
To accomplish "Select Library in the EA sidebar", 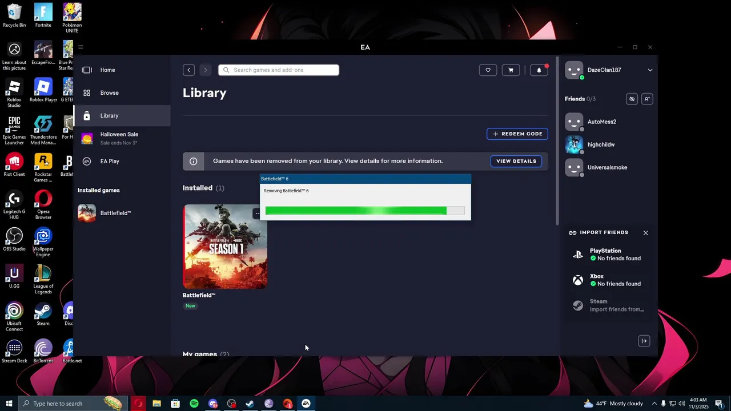I will pos(122,115).
